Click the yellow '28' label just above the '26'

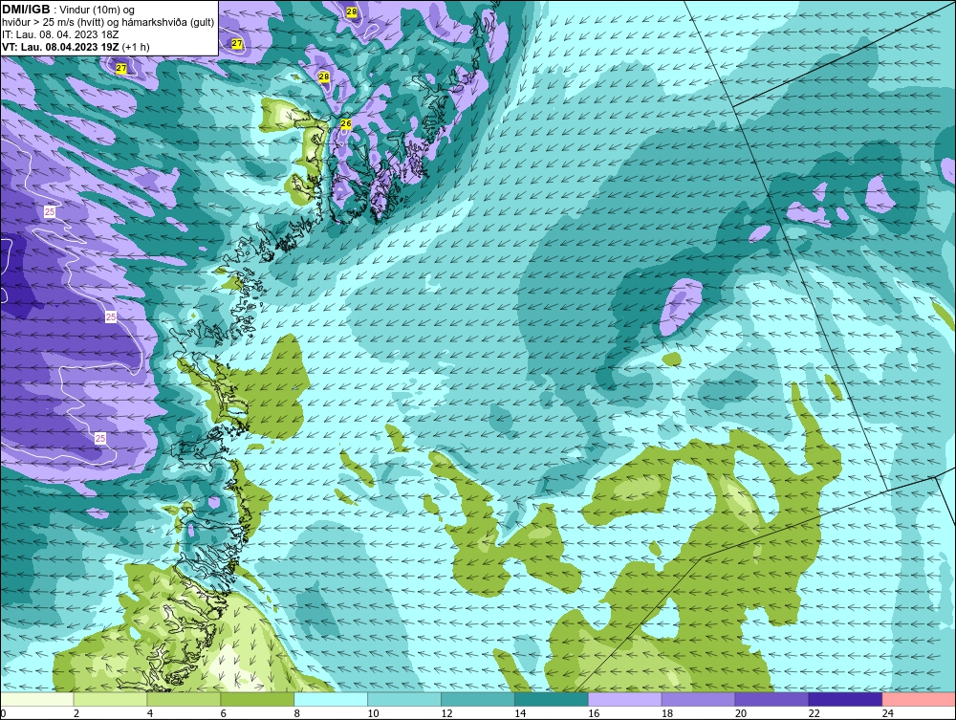pos(324,76)
